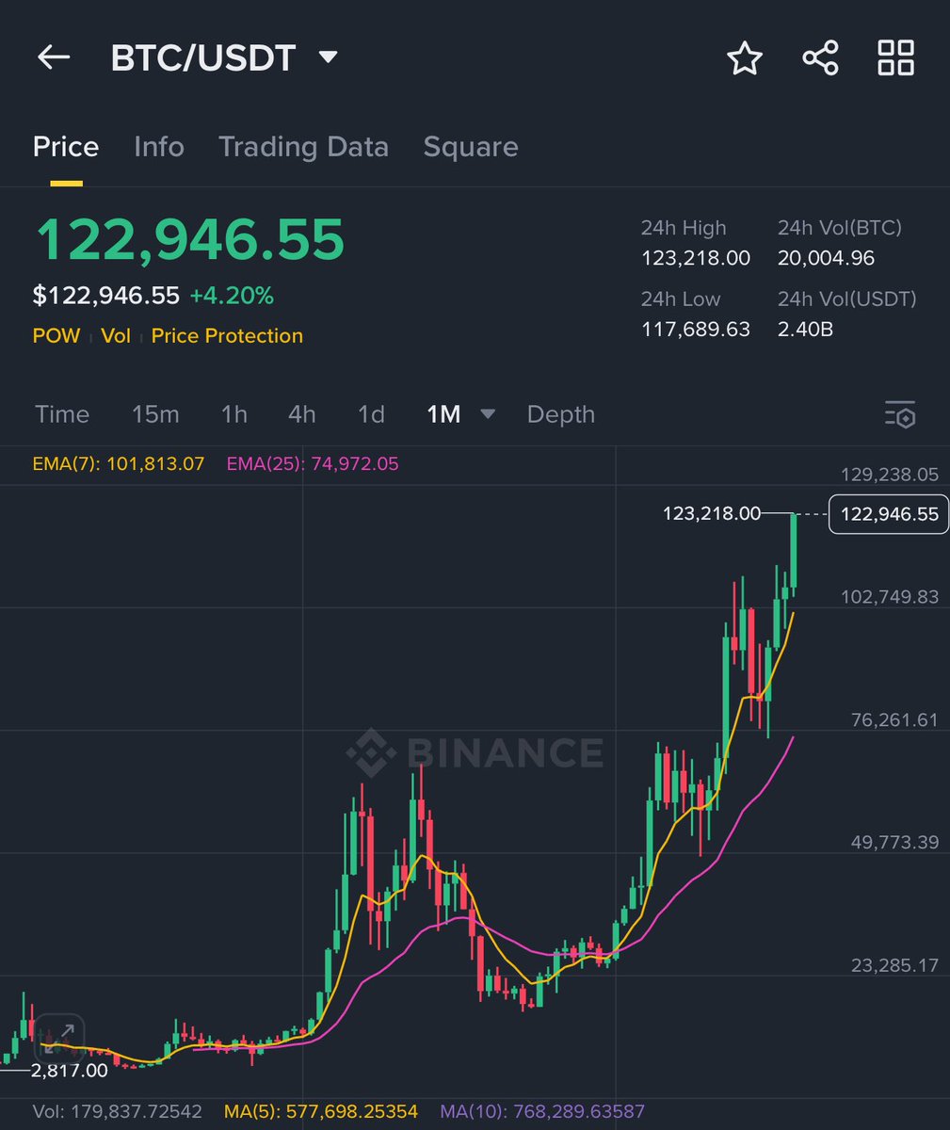Tap the Price Protection link
This screenshot has height=1130, width=950.
click(x=227, y=336)
